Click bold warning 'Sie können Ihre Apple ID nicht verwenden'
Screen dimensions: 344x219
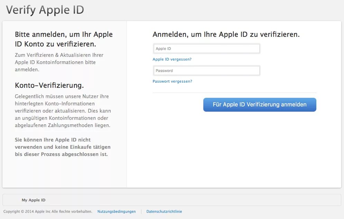[63, 147]
